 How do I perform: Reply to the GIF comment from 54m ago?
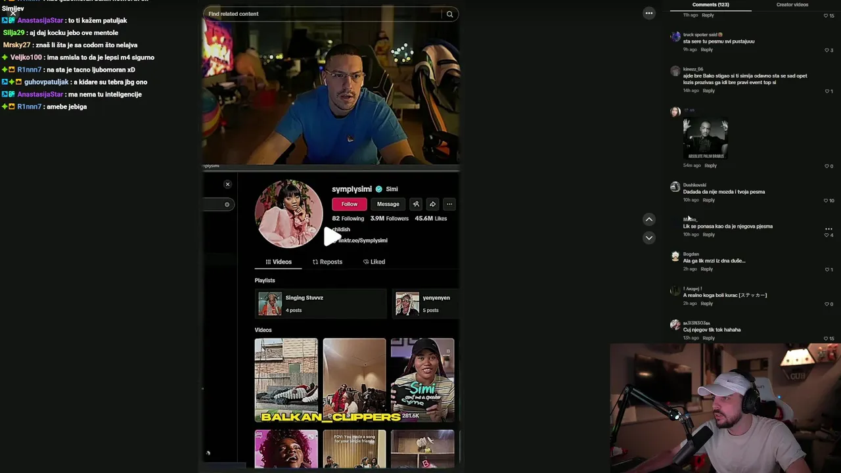click(x=710, y=166)
